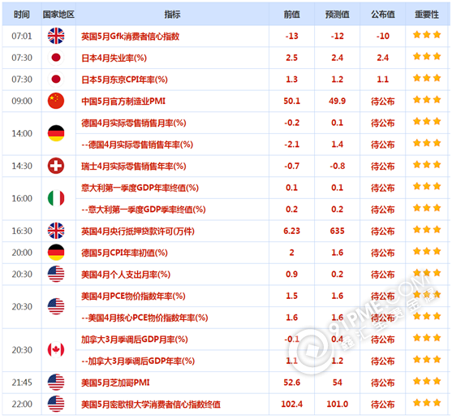Open 德国5月CPI年率初值 indicator
This screenshot has width=452, height=420.
[124, 253]
